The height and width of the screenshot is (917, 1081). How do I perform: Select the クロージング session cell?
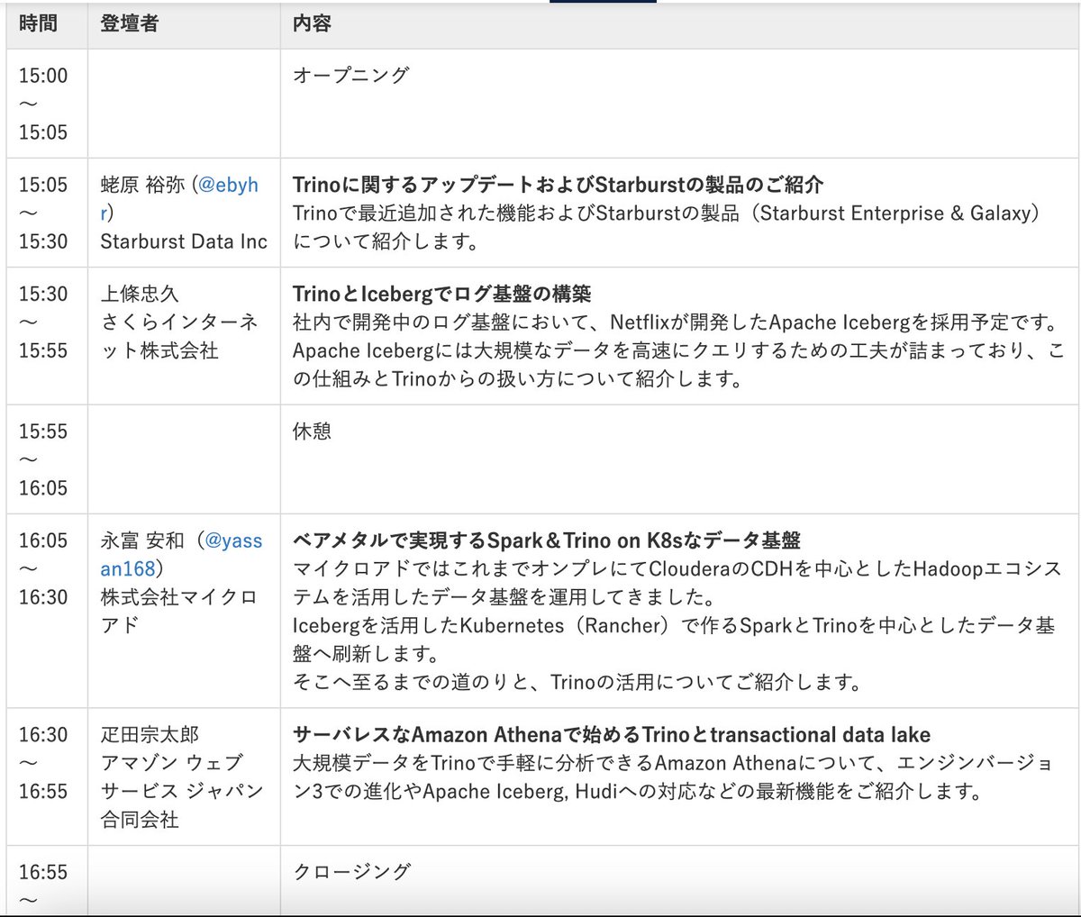click(680, 881)
